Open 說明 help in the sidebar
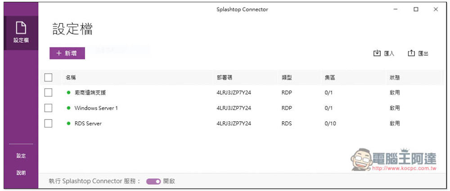Screen dimensions: 450x191 click(x=21, y=173)
